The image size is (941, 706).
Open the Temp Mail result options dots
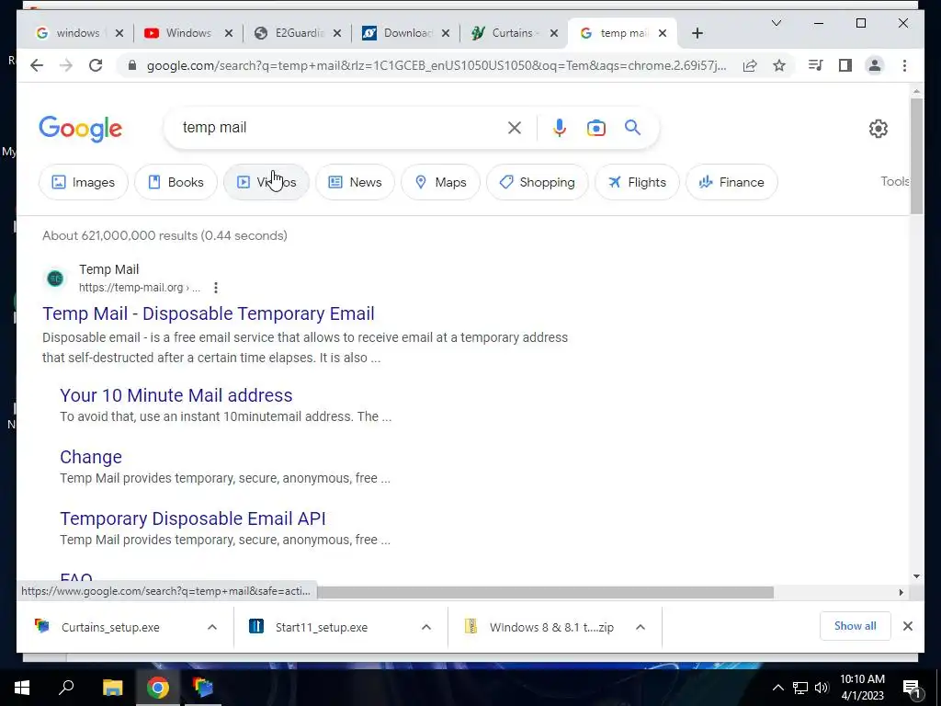[215, 288]
